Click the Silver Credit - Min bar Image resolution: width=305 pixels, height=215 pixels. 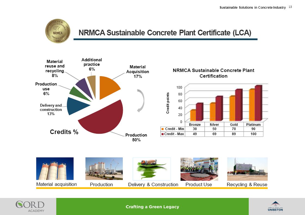[x=213, y=112]
